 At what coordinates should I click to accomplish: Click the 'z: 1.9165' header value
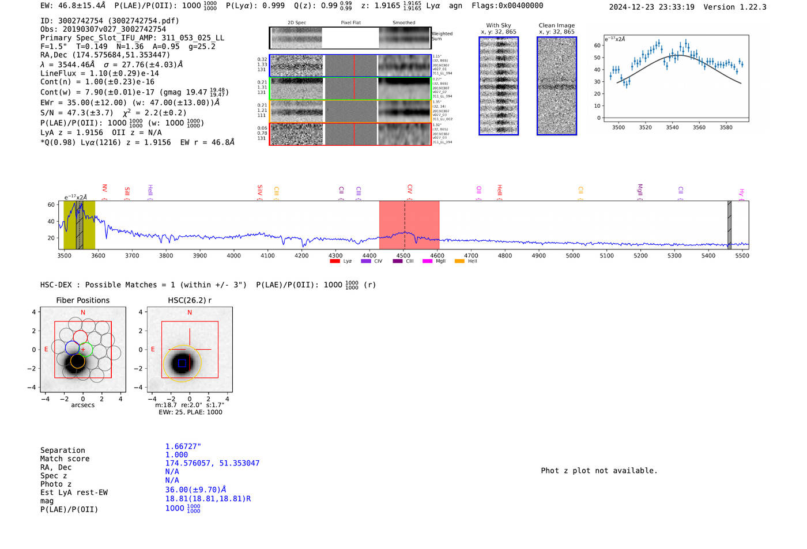point(380,5)
